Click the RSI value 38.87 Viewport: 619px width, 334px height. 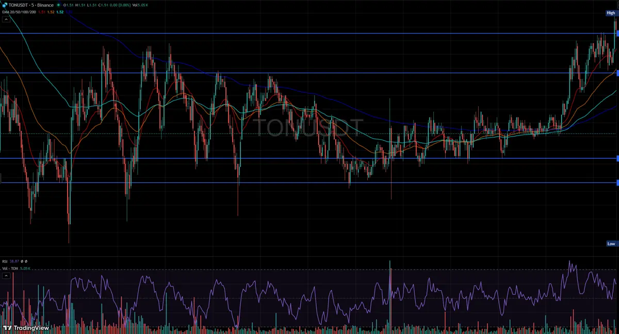14,261
